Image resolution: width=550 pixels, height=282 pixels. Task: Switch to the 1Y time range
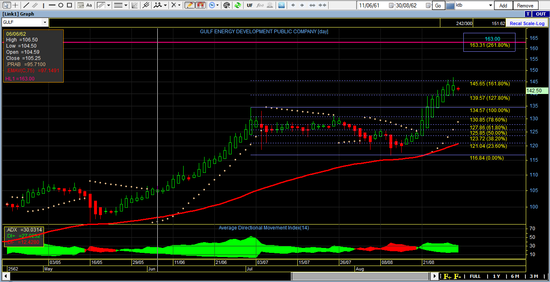496,276
